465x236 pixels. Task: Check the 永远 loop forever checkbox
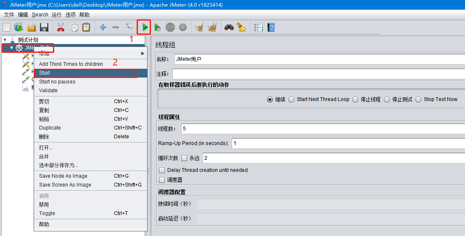[184, 158]
